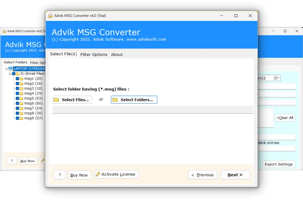Image resolution: width=303 pixels, height=200 pixels.
Task: Uncheck the msg5 (53) checkbox
Action: coord(17,98)
